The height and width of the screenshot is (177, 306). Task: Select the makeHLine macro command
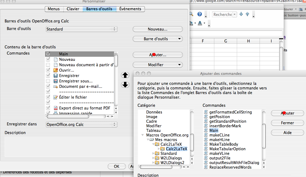click(x=219, y=140)
